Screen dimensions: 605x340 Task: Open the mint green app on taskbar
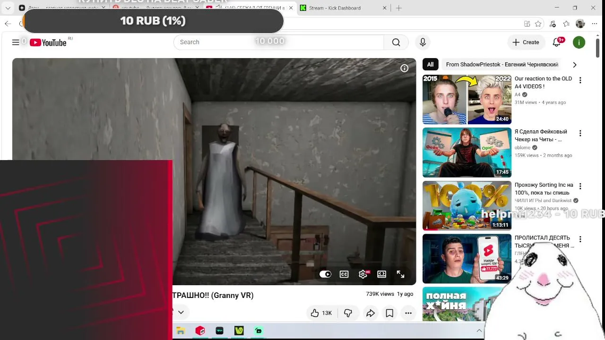258,331
